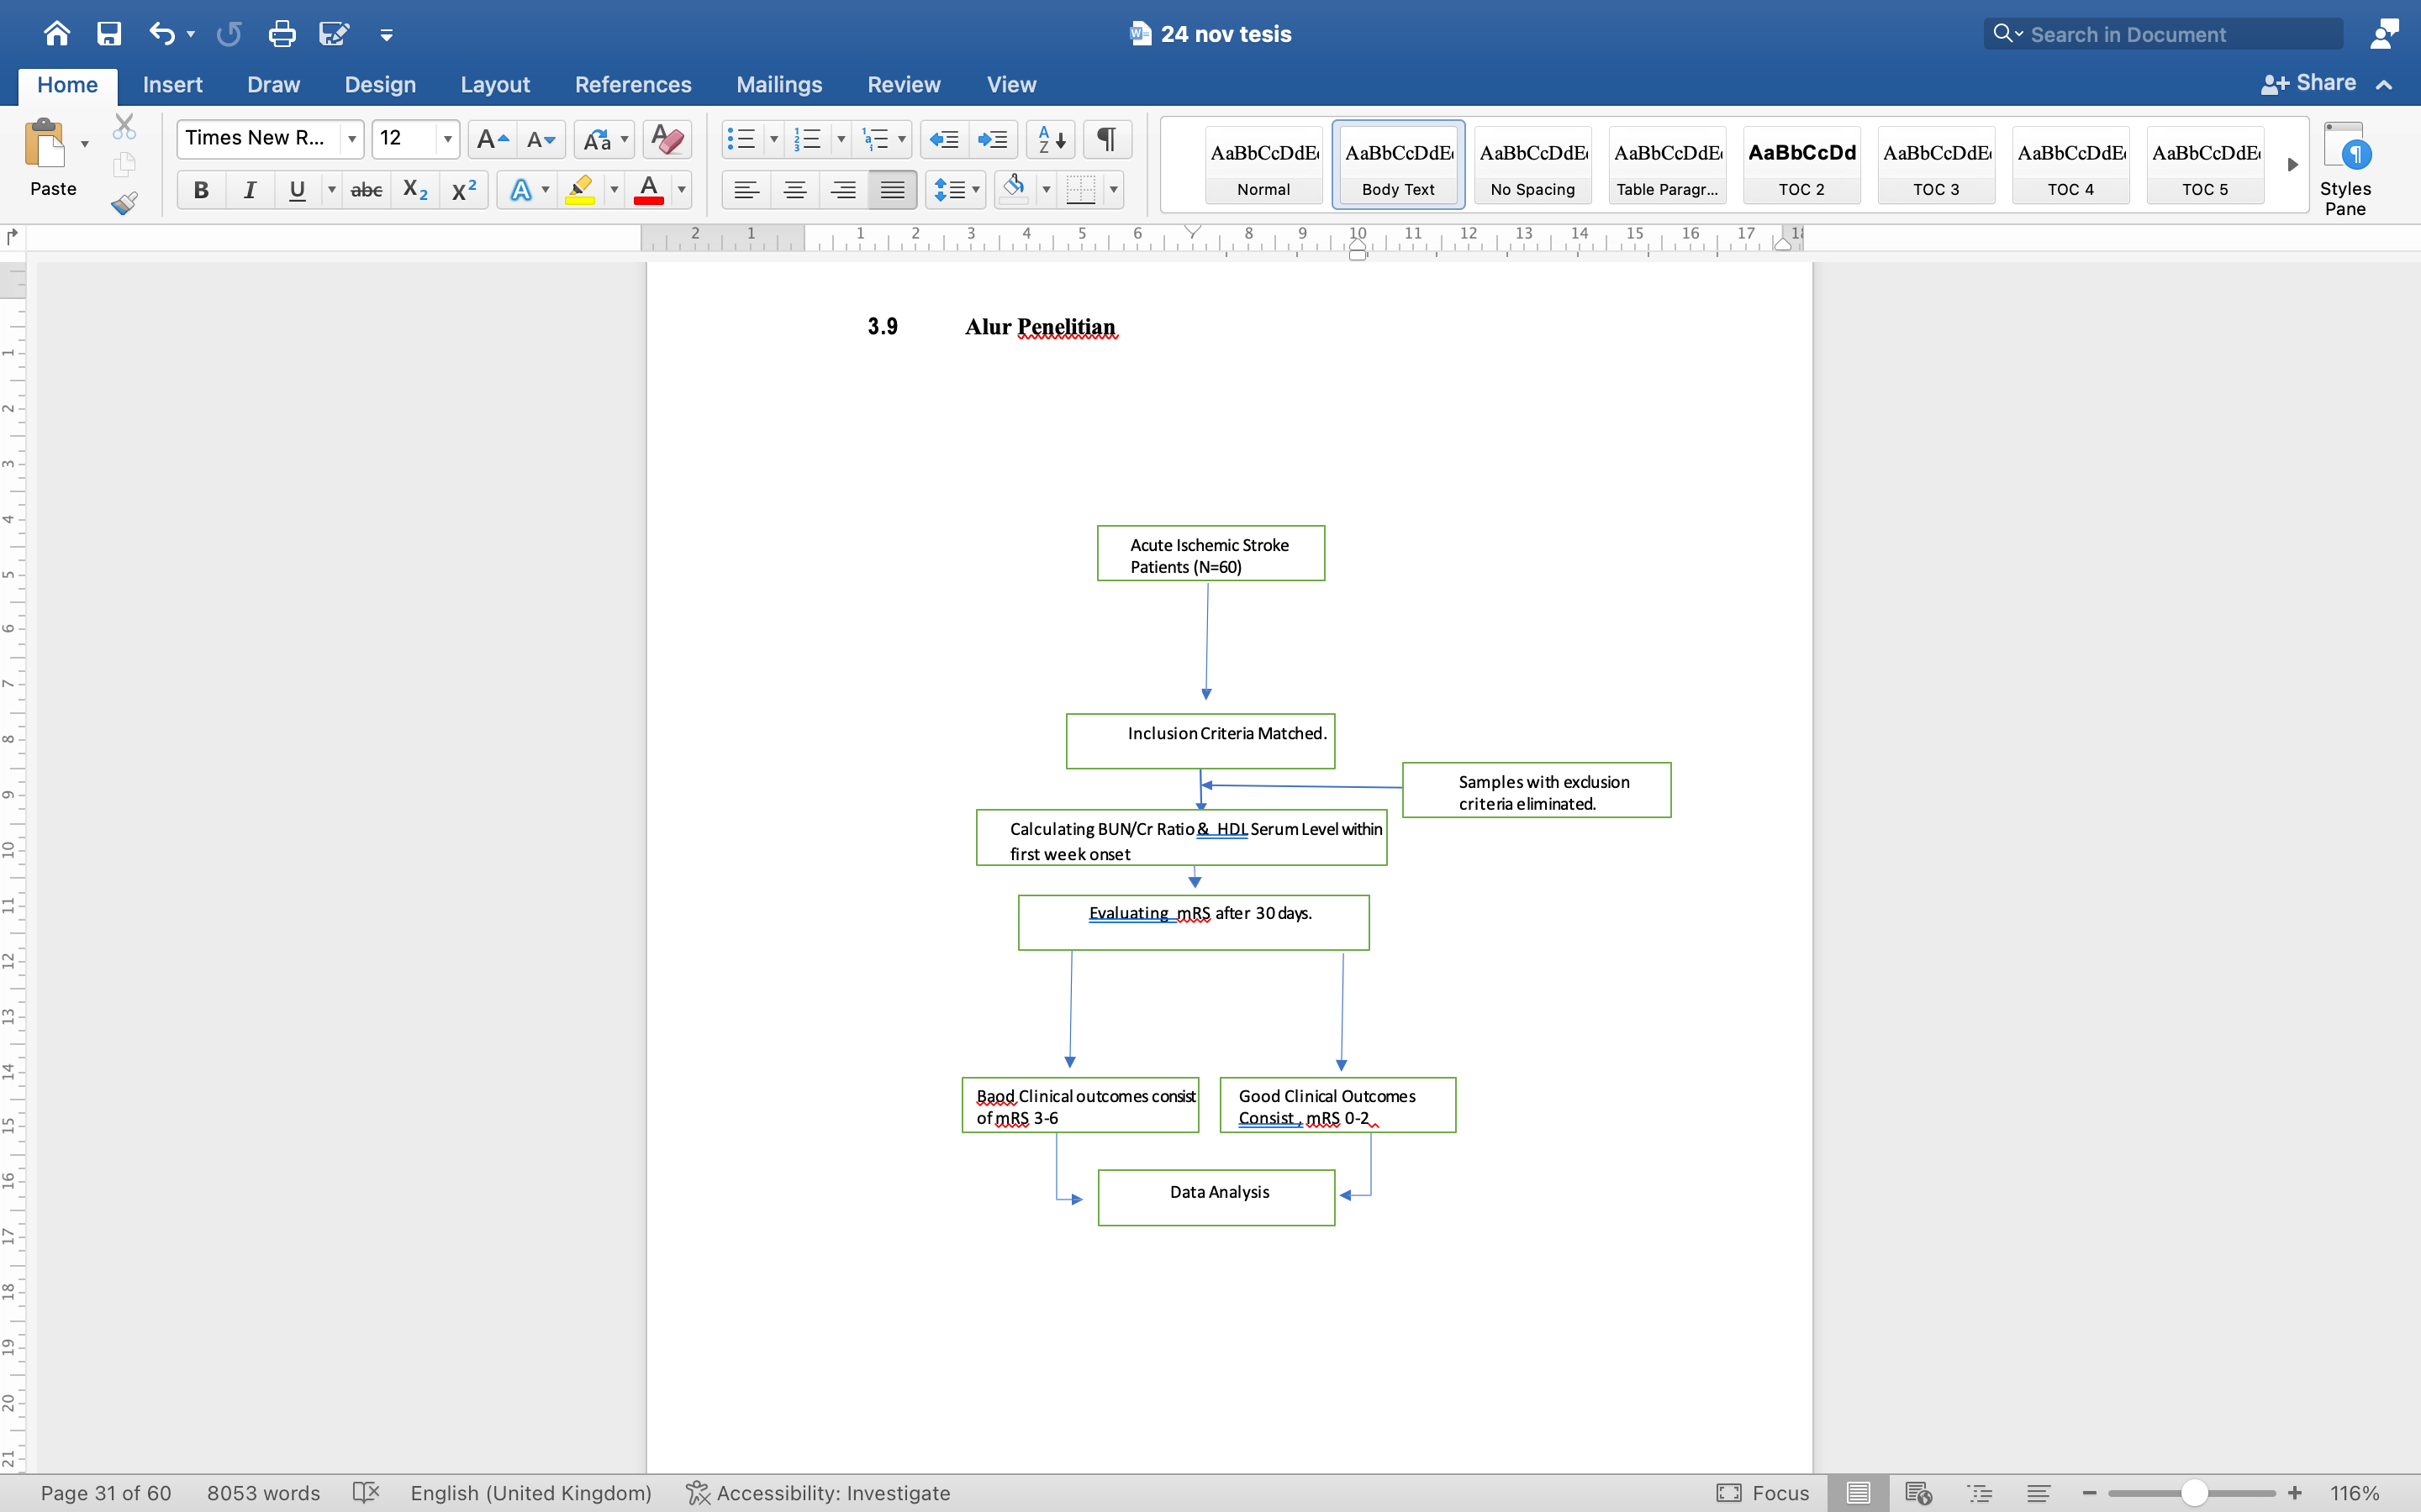The image size is (2421, 1512).
Task: Click the paste clipboard icon
Action: point(45,144)
